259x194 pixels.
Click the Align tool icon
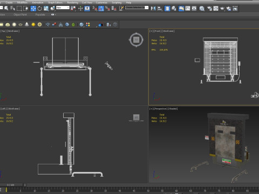[160, 9]
